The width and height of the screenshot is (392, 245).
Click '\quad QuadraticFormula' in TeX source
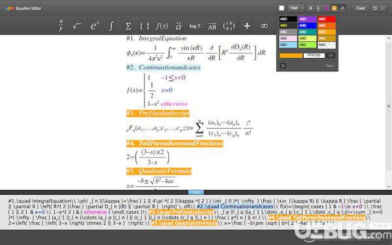(188, 223)
